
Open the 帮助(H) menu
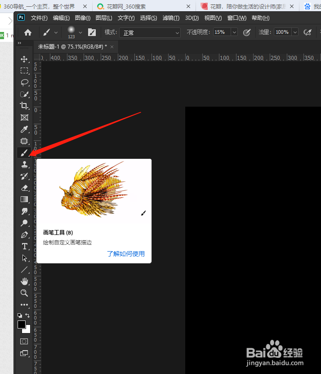coord(260,18)
